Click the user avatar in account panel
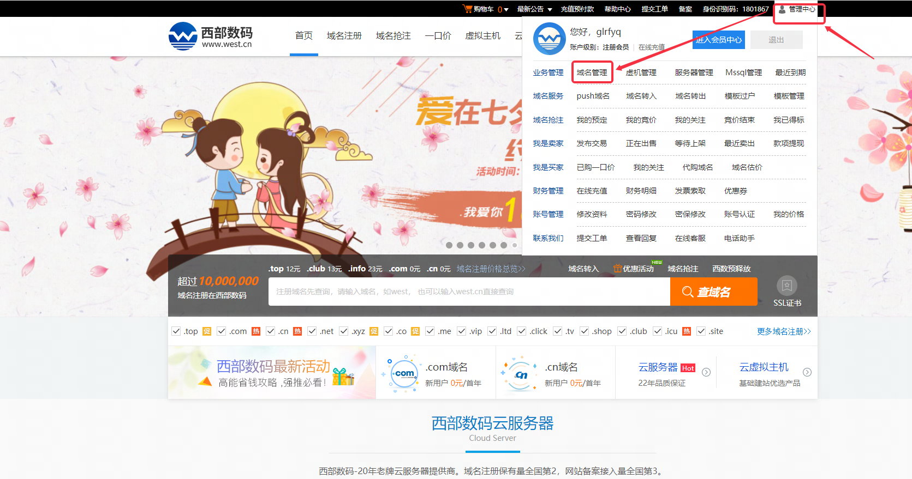 pyautogui.click(x=549, y=39)
